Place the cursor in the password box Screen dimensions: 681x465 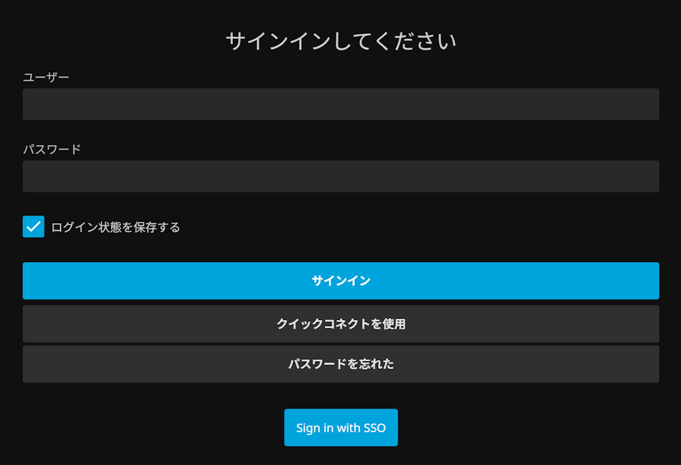(340, 176)
